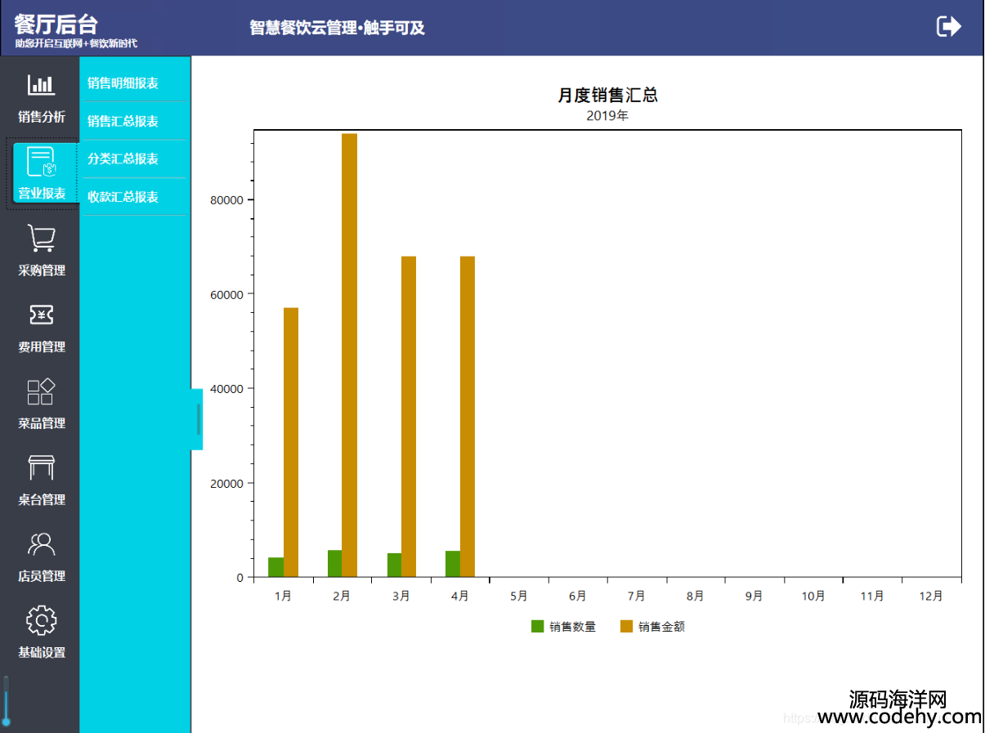Open 店员管理 people icon
This screenshot has width=985, height=733.
coord(41,544)
